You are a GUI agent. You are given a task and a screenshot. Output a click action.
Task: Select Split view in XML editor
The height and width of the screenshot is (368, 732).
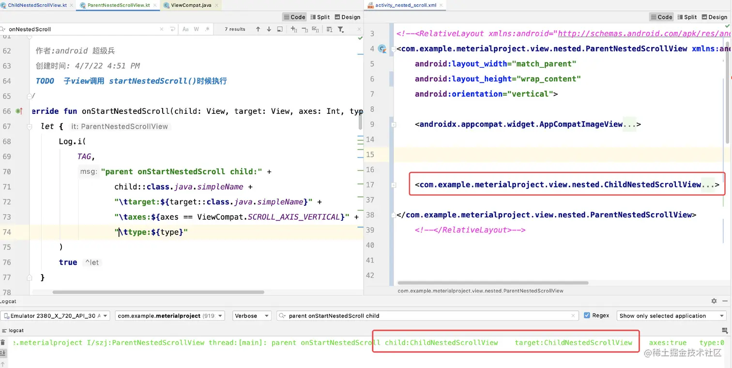tap(687, 17)
